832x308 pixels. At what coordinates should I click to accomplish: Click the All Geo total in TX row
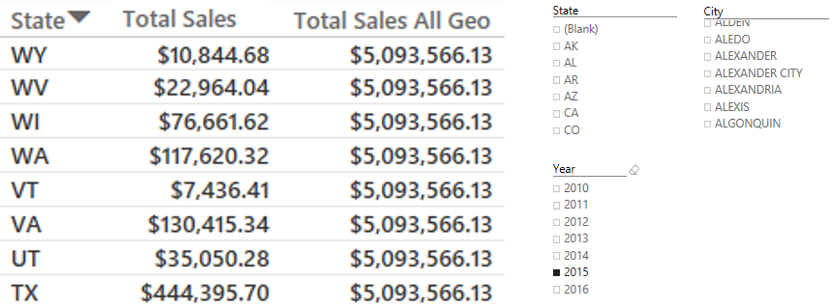[x=421, y=292]
